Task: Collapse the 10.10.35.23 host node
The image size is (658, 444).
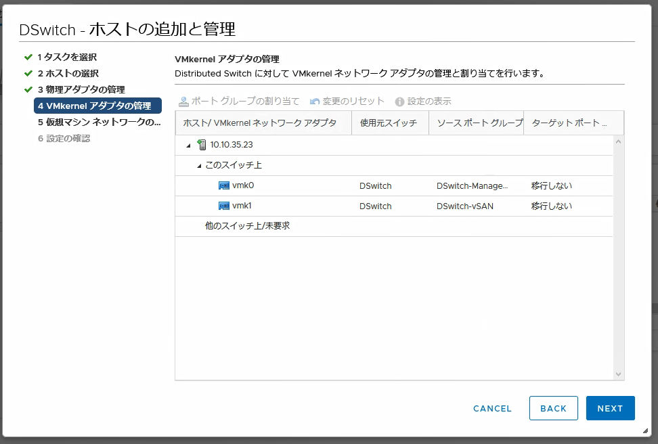Action: tap(188, 146)
